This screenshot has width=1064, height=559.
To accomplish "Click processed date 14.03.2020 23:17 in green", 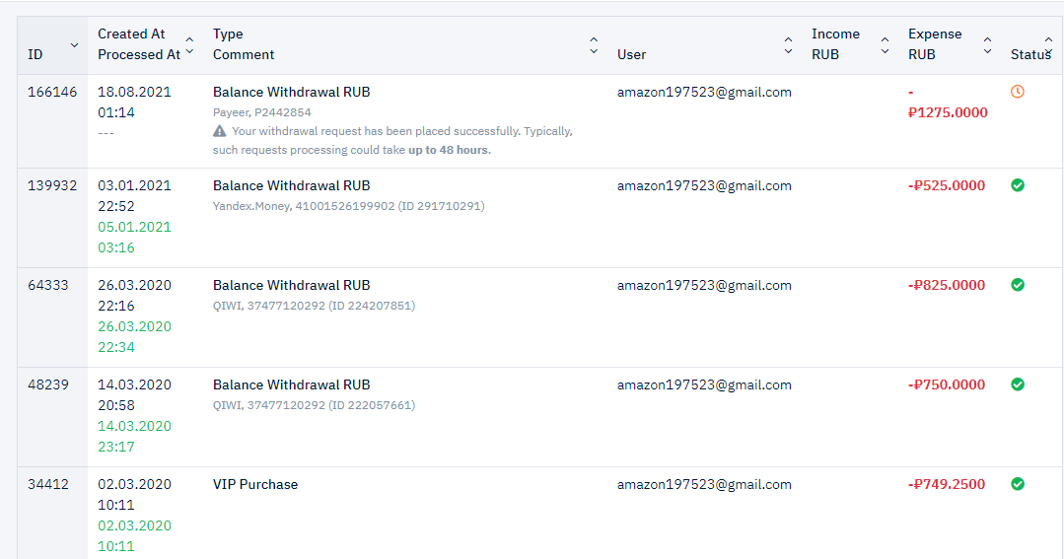I will pos(134,436).
